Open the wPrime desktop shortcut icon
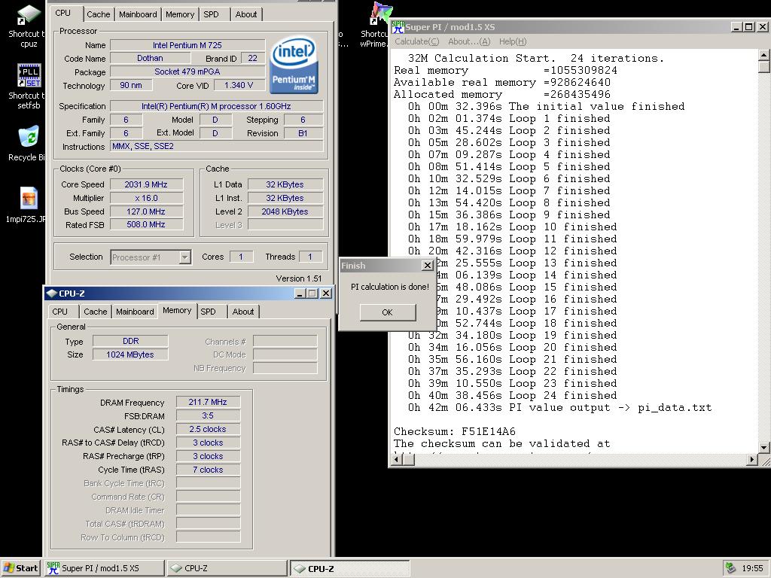This screenshot has height=578, width=771. point(380,14)
